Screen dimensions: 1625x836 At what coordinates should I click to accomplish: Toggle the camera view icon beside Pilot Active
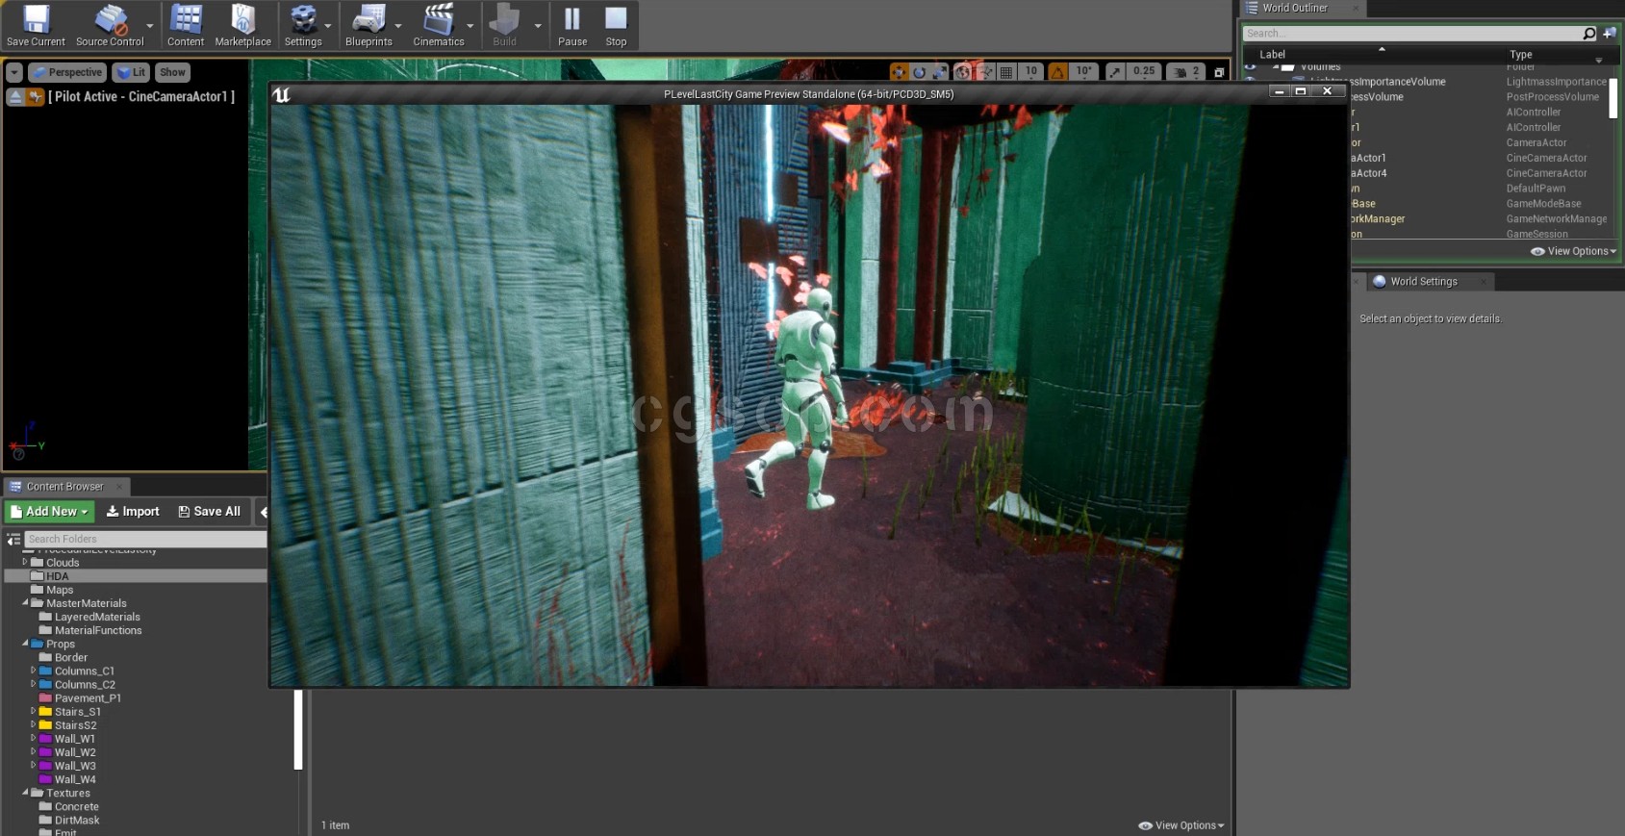click(36, 96)
